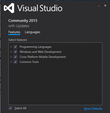The image size is (110, 113).
Task: Select the Windows and Web Development label
Action: [x=40, y=52]
